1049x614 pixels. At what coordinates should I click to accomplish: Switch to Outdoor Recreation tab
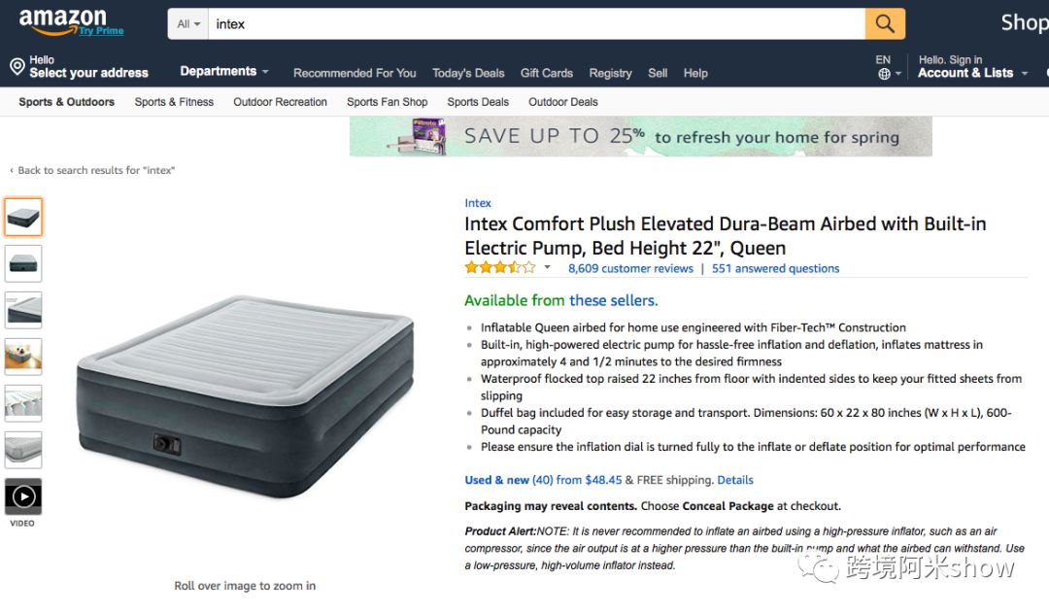[281, 102]
